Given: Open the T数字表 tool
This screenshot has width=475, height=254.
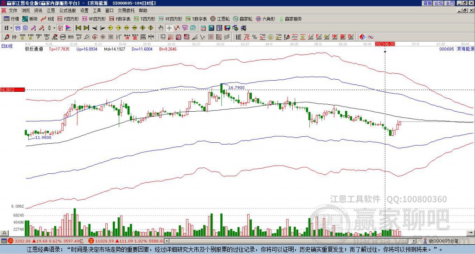Looking at the screenshot, I should click(x=196, y=19).
